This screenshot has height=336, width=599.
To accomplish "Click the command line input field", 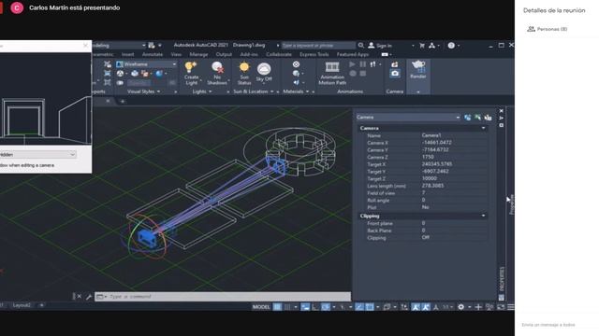I will coord(223,297).
